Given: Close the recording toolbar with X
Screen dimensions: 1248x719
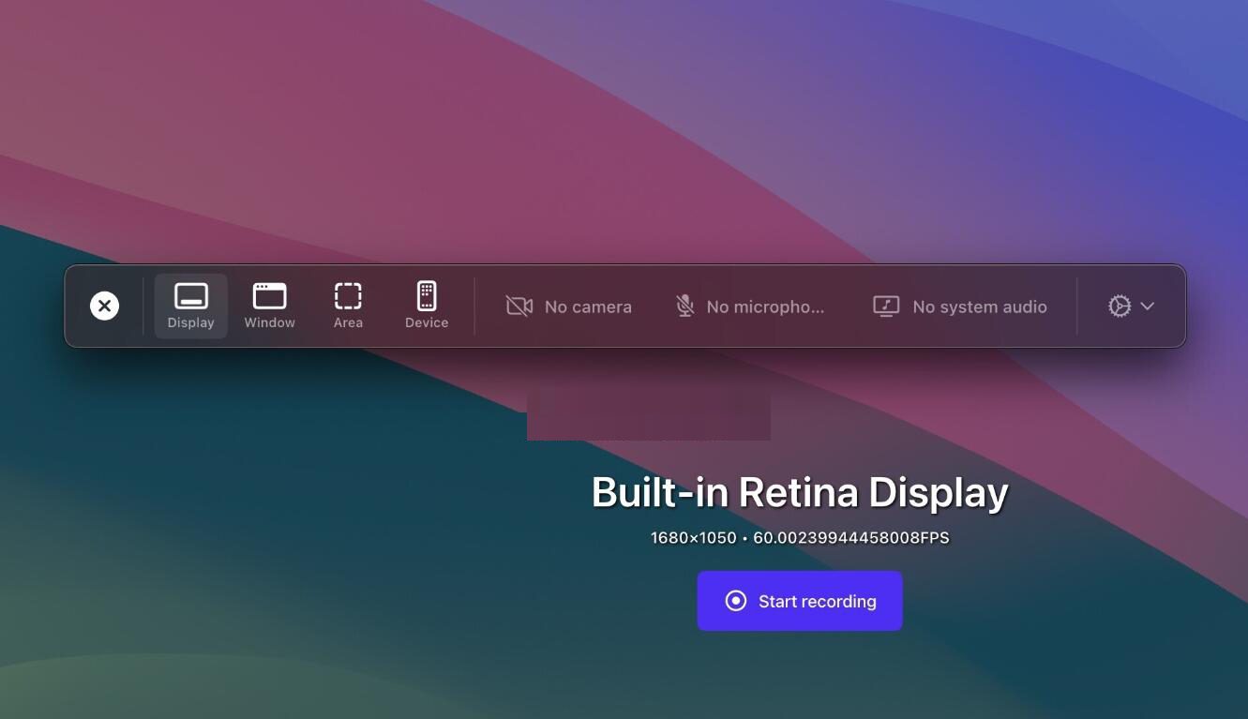Looking at the screenshot, I should coord(104,306).
